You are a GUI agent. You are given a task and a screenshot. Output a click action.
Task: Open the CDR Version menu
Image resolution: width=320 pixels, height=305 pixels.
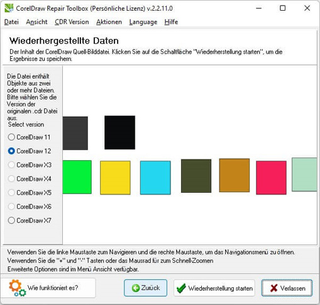pyautogui.click(x=72, y=22)
